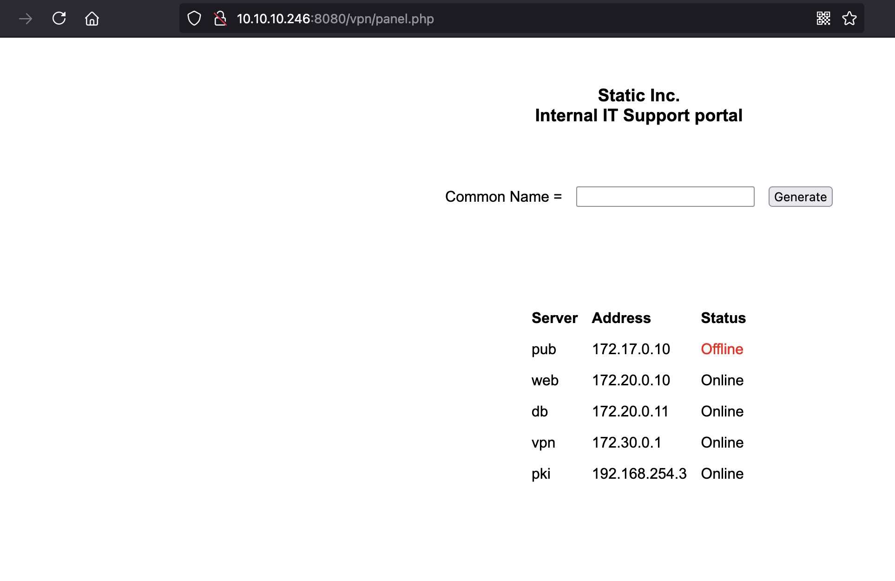
Task: Click the Server column header
Action: click(x=554, y=318)
